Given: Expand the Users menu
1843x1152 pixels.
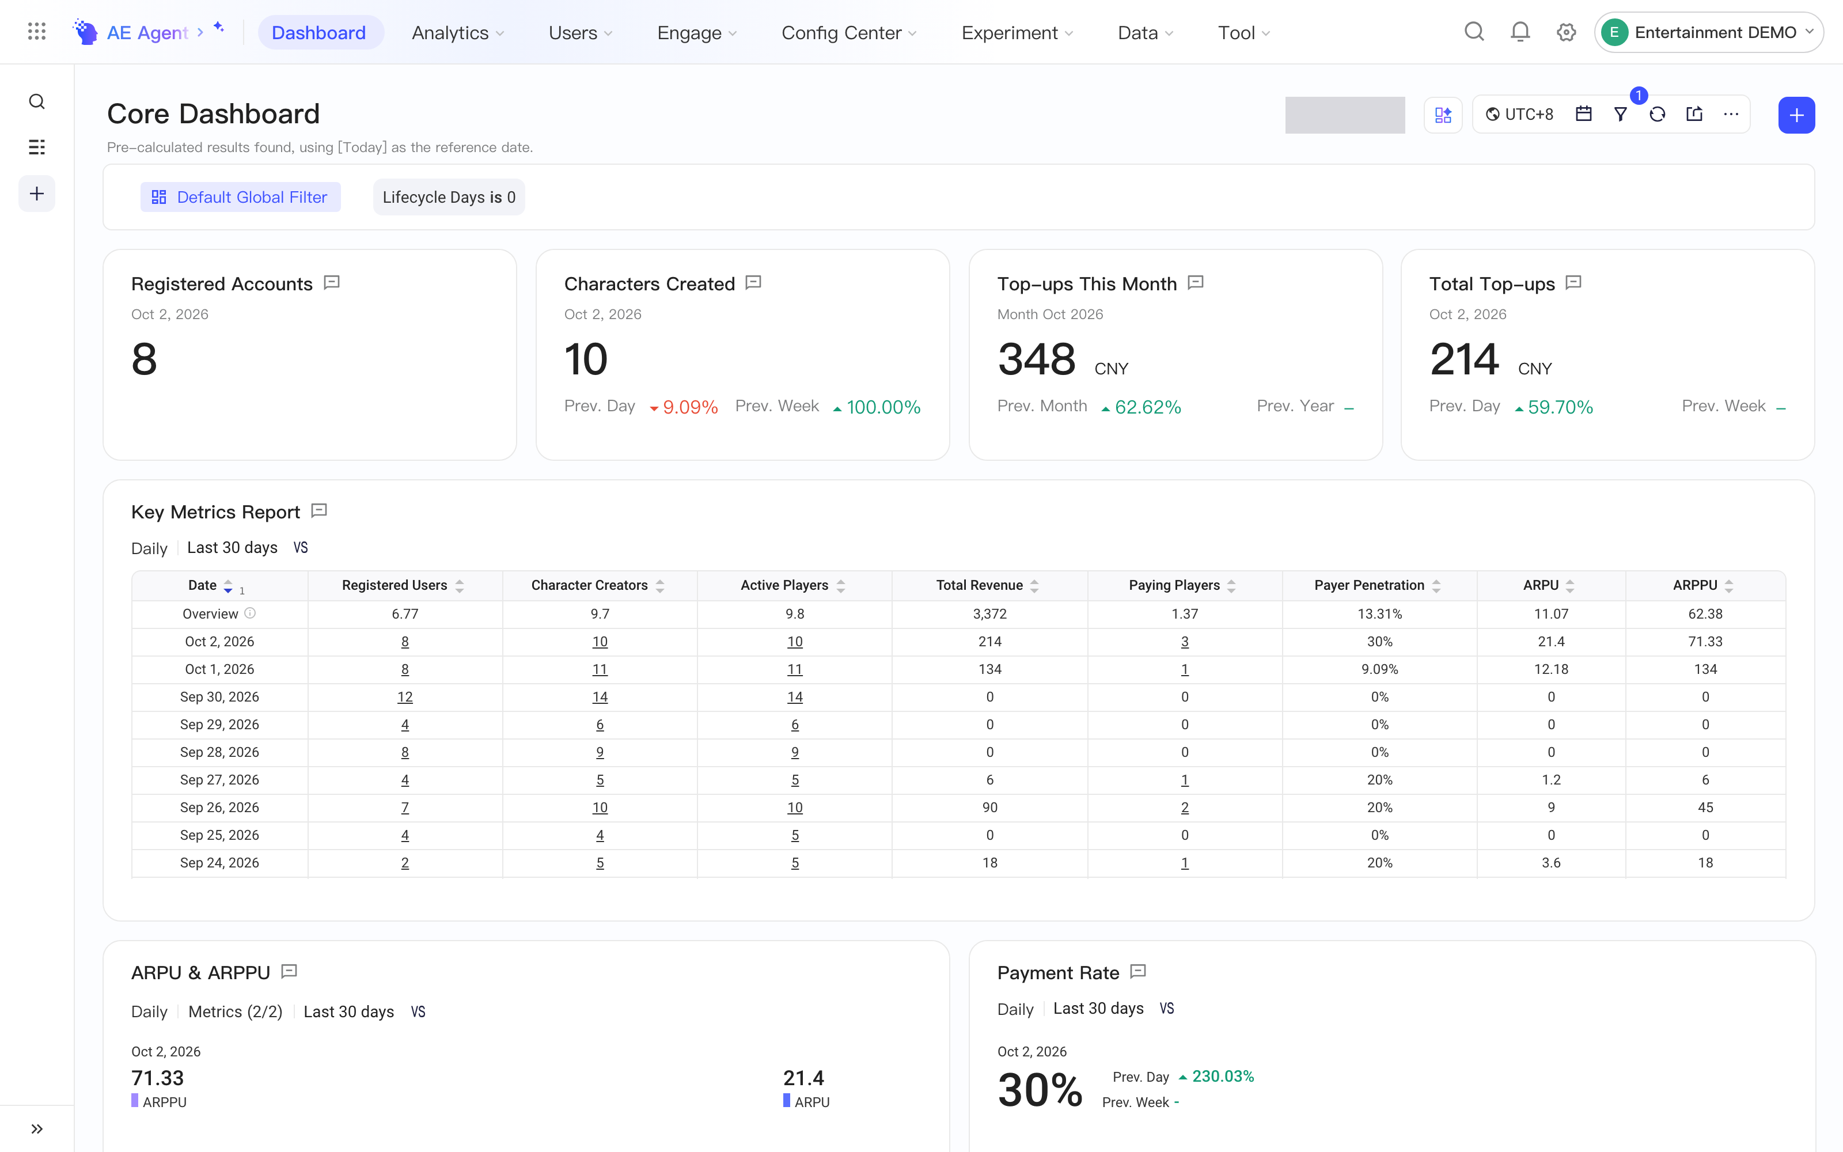Looking at the screenshot, I should (581, 33).
